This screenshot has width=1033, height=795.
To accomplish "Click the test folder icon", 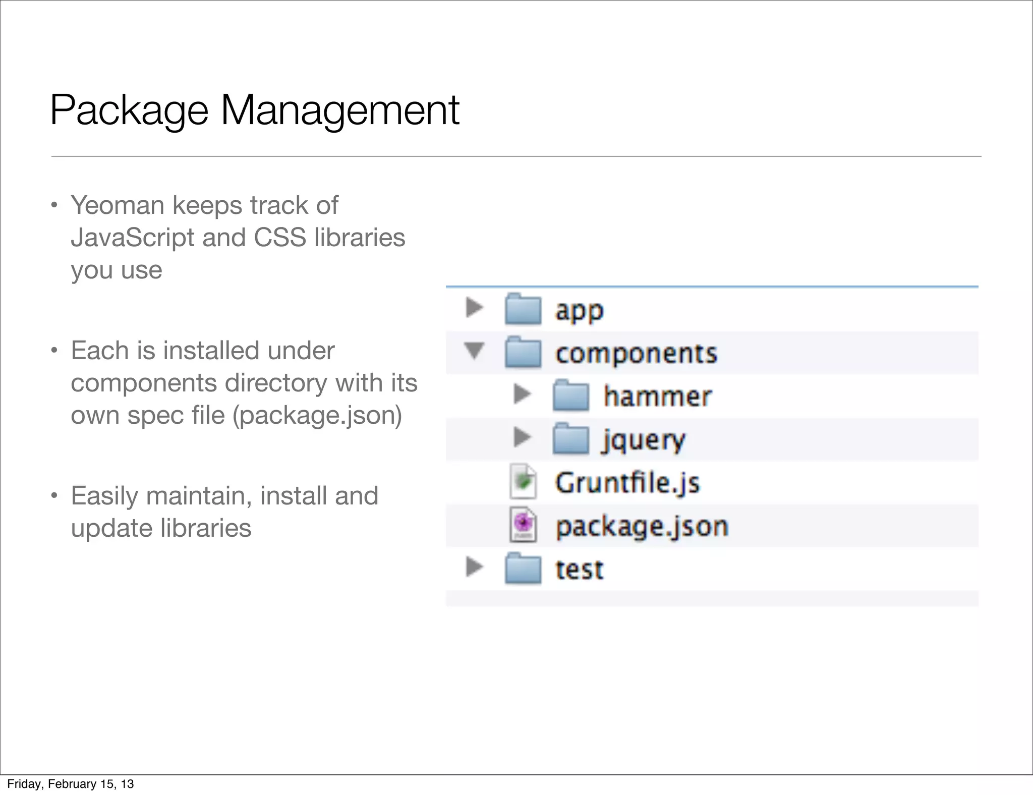I will [523, 568].
